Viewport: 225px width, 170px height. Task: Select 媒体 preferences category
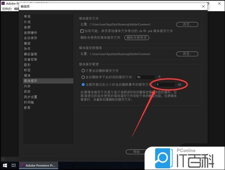point(27,76)
